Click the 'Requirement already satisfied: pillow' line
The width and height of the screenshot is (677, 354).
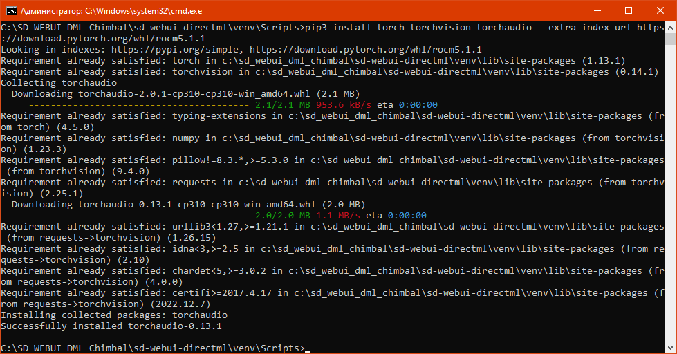pyautogui.click(x=333, y=166)
